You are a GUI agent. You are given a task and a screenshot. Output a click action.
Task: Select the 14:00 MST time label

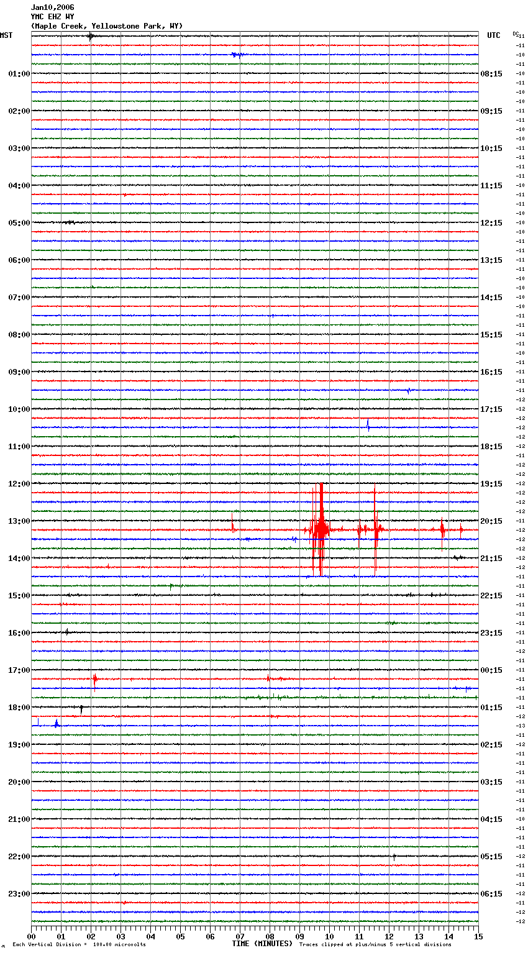[19, 559]
